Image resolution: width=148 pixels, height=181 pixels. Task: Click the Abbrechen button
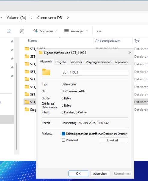pos(100,173)
